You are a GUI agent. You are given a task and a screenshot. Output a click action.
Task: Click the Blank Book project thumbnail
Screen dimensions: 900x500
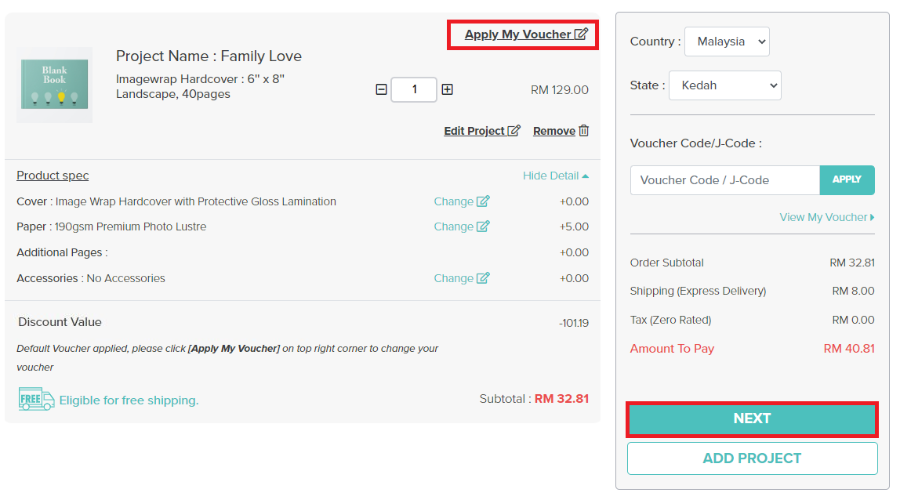tap(55, 85)
